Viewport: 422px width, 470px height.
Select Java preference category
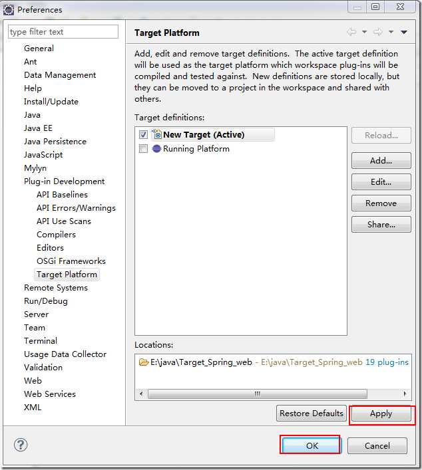(32, 115)
